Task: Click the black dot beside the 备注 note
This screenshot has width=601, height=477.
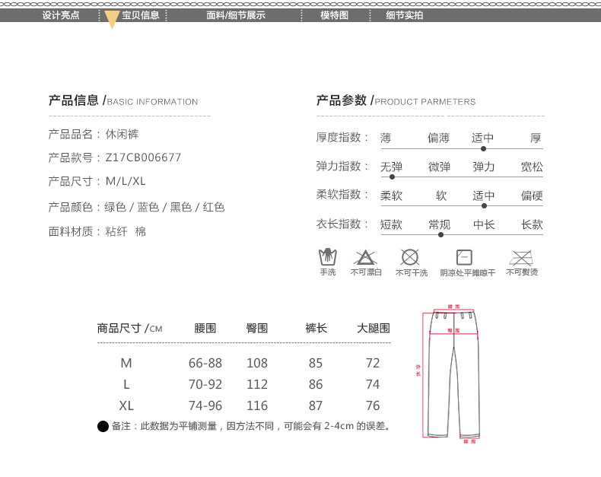Action: click(103, 426)
